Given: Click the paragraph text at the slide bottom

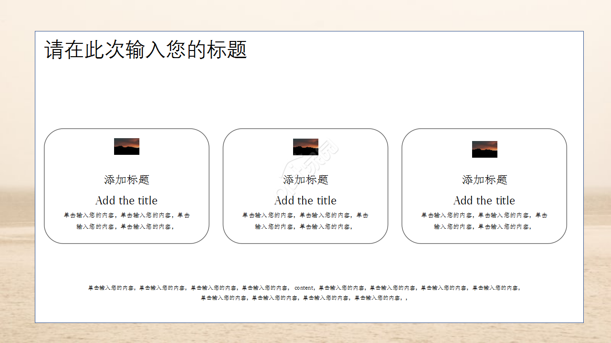Looking at the screenshot, I should (x=305, y=293).
